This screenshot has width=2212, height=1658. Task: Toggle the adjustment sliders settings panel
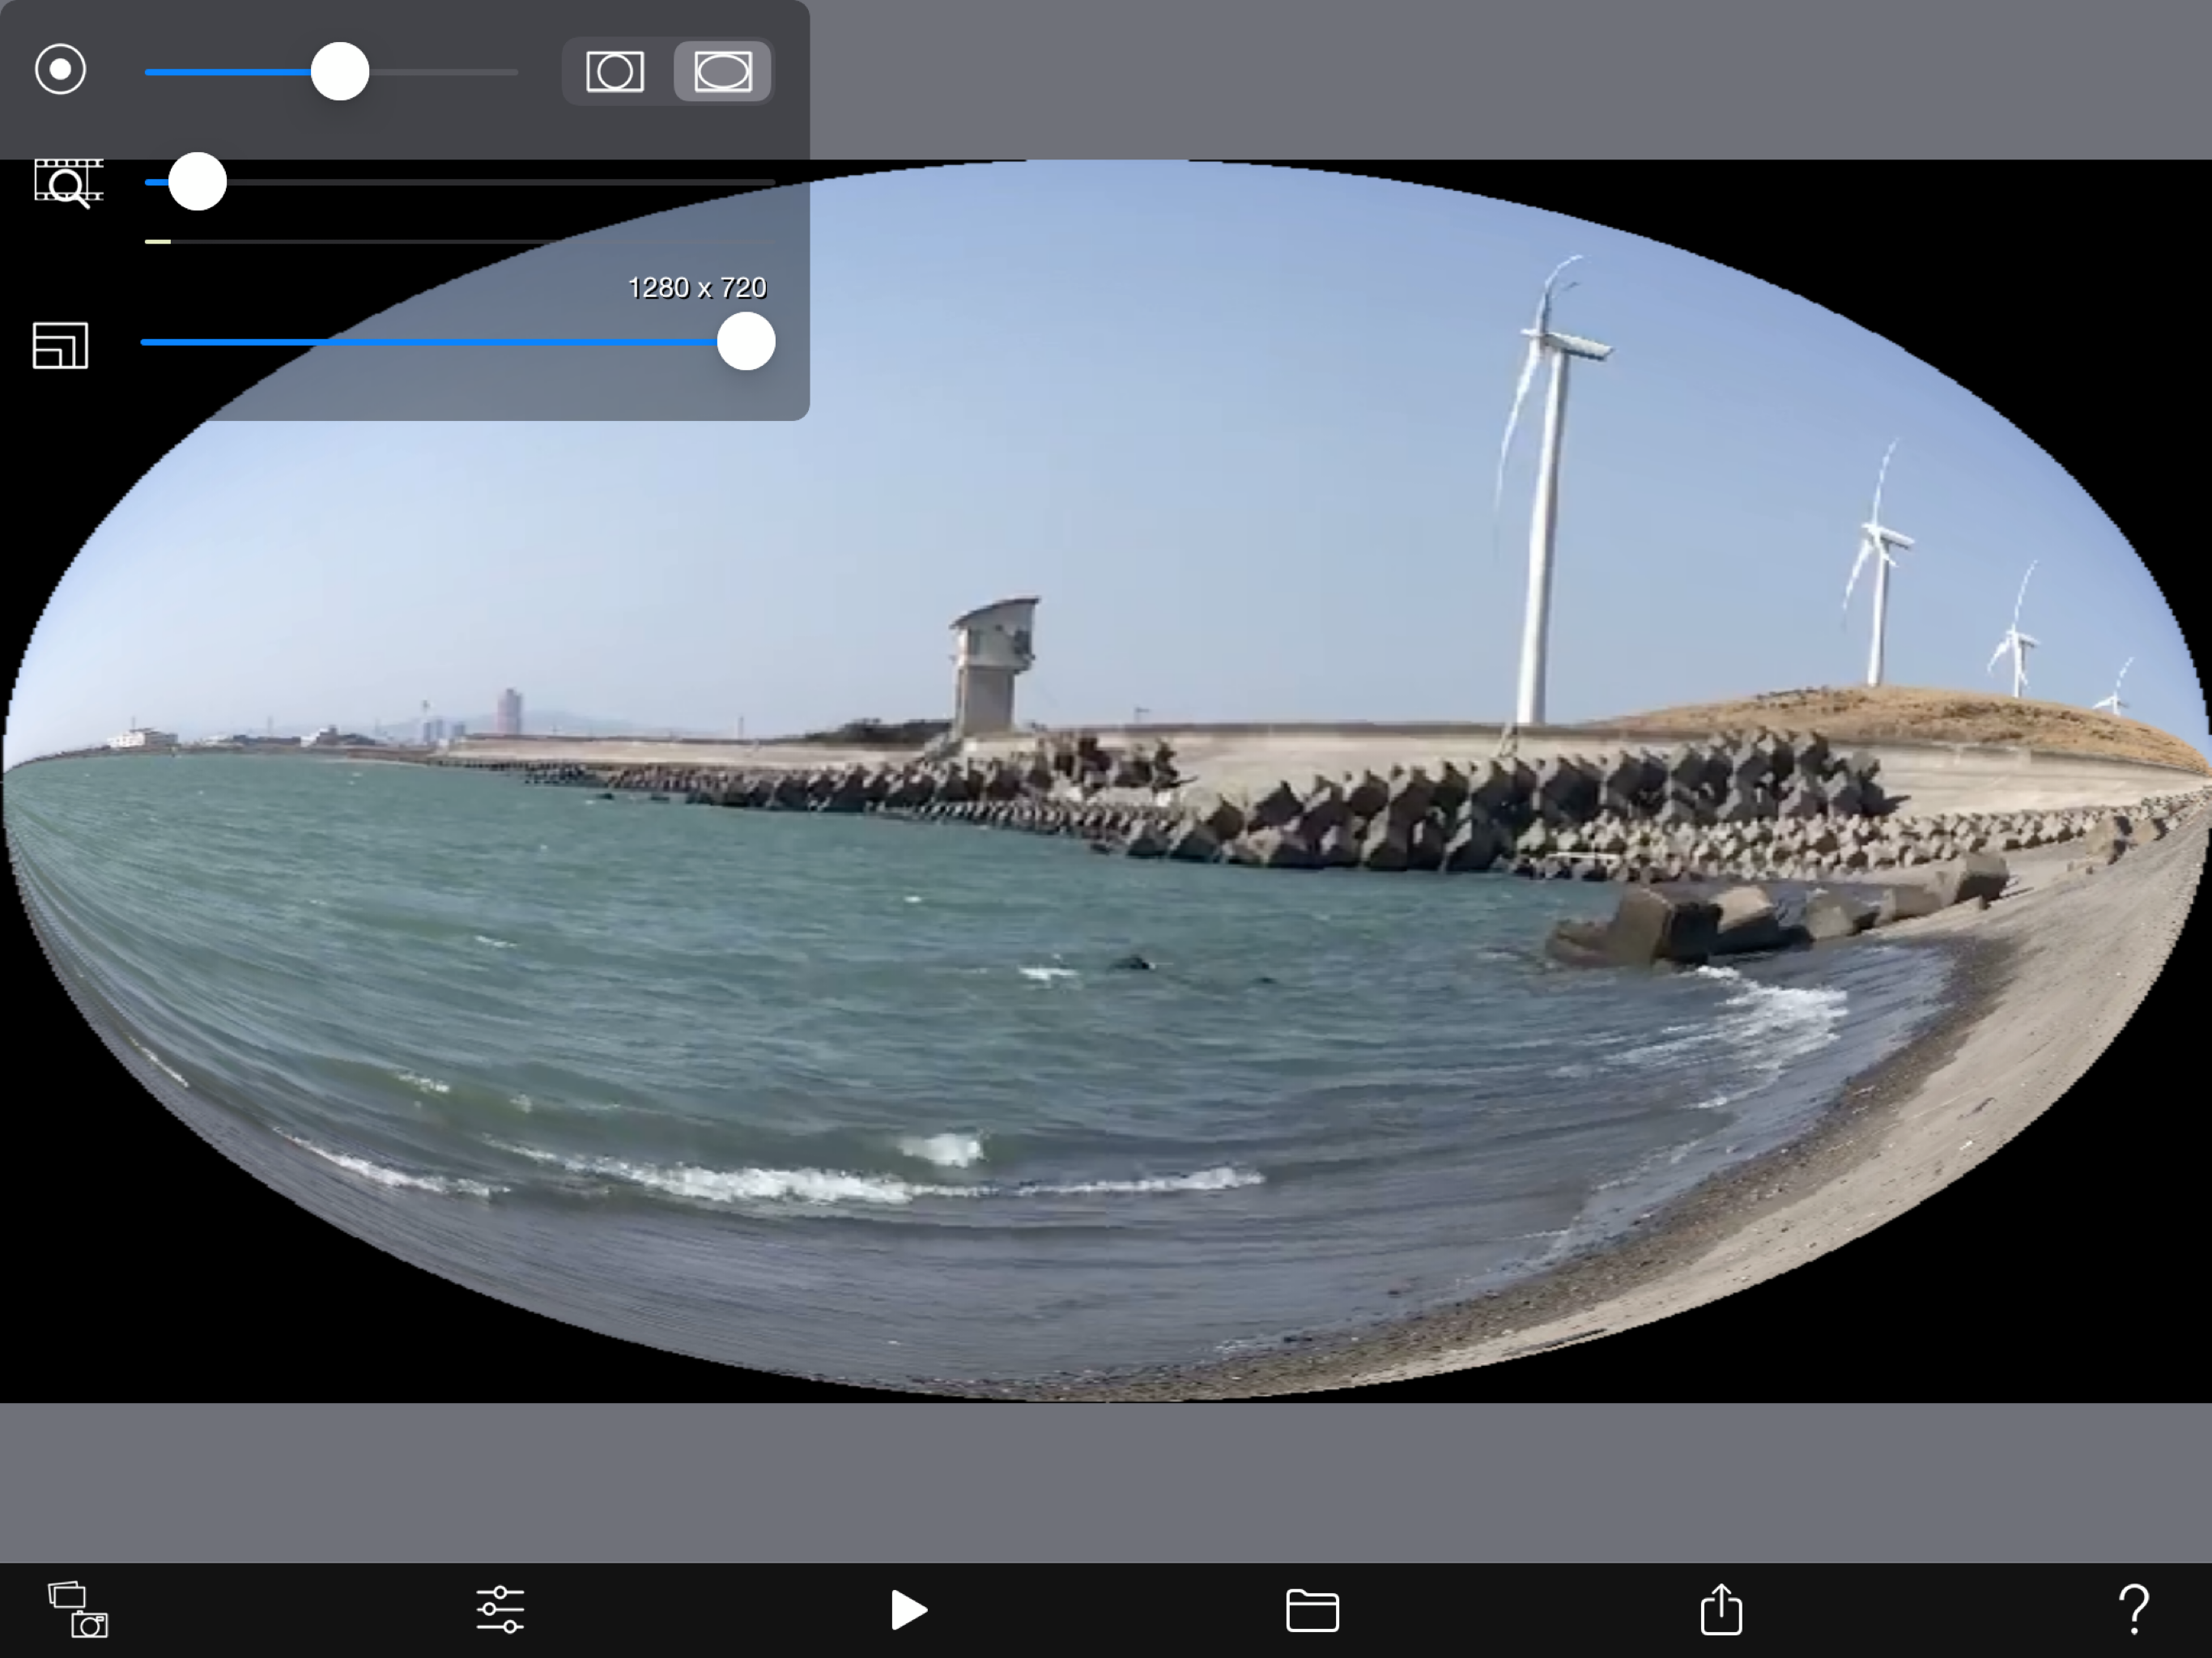pos(500,1610)
